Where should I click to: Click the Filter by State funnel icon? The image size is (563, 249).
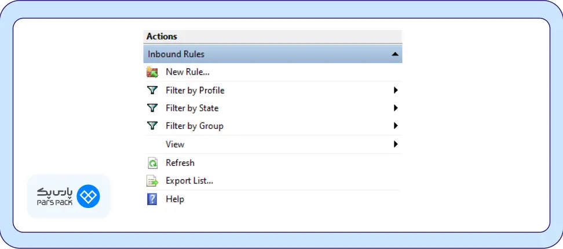coord(152,108)
